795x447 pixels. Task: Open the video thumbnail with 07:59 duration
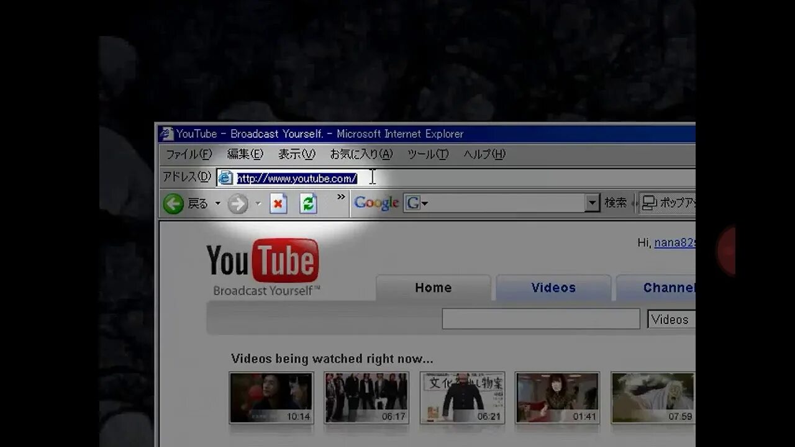pyautogui.click(x=653, y=398)
